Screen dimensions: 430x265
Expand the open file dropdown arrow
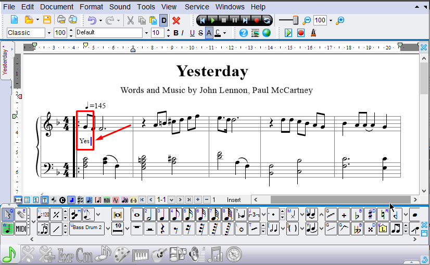click(x=37, y=20)
